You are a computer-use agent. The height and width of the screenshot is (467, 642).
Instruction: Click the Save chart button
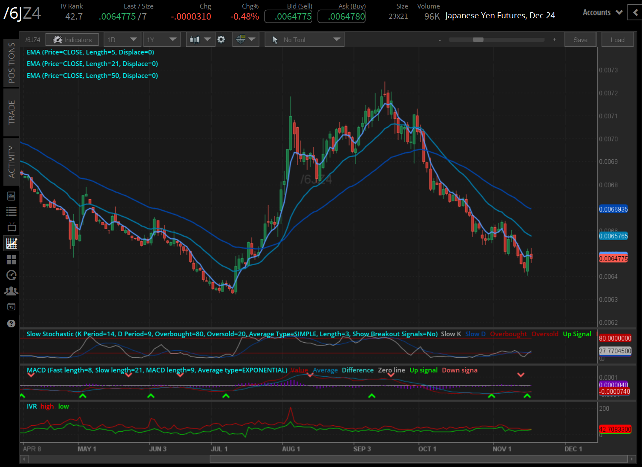tap(580, 40)
